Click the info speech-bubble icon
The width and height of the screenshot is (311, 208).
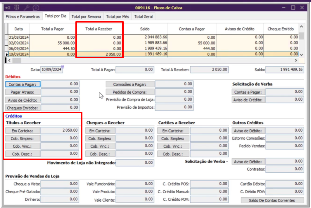click(x=36, y=8)
